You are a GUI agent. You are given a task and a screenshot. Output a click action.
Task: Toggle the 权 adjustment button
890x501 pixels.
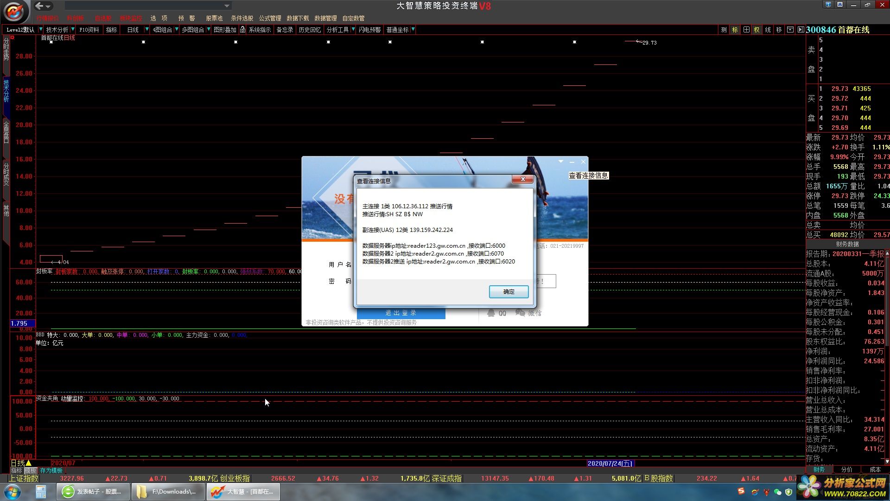[756, 29]
